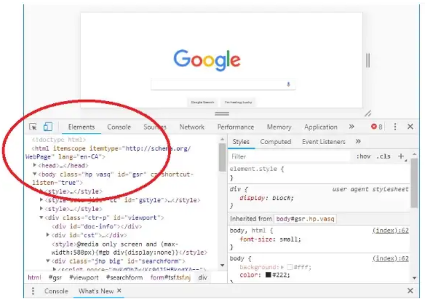Open DevTools three-dot customize menu
Image resolution: width=425 pixels, height=301 pixels.
point(395,127)
